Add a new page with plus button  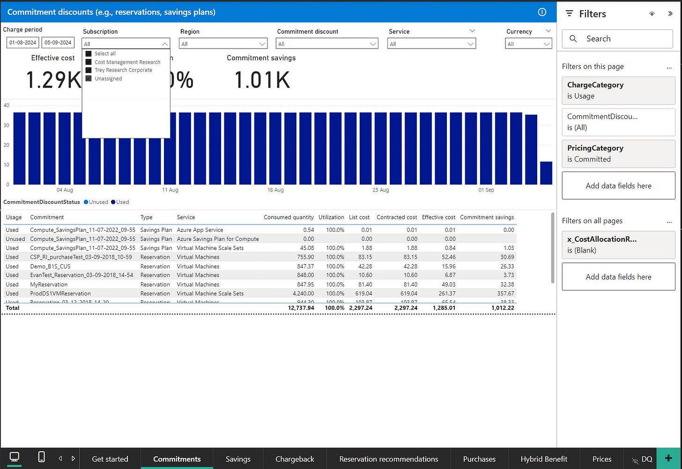(x=669, y=459)
